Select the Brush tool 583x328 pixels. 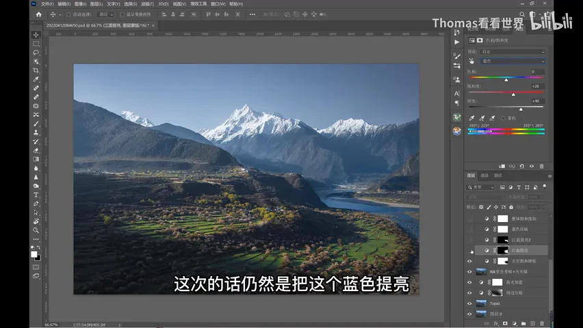[x=36, y=123]
